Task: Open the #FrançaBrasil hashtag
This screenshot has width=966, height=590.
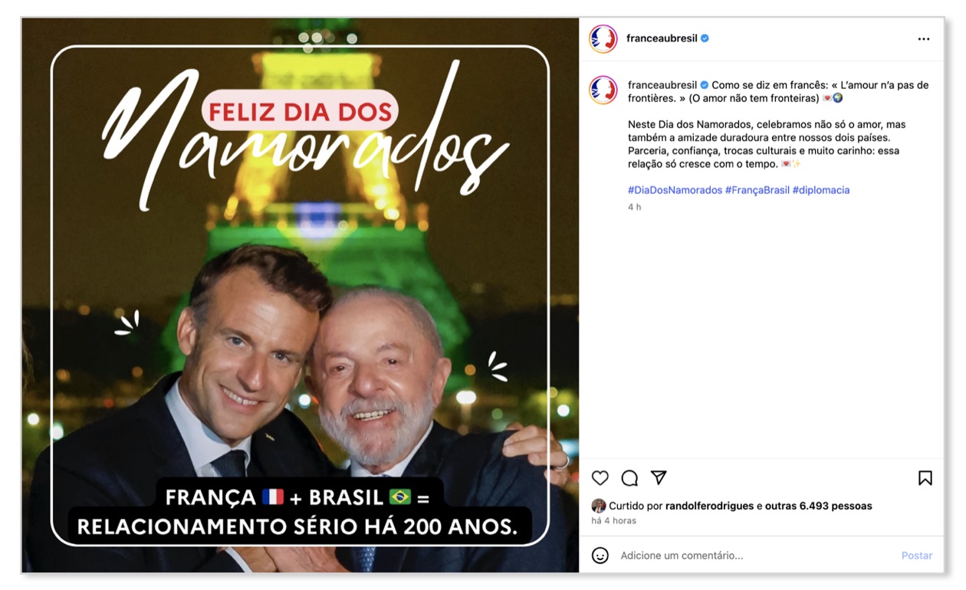Action: click(757, 190)
